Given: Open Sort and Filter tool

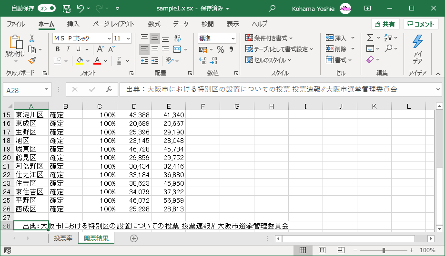Looking at the screenshot, I should 388,38.
